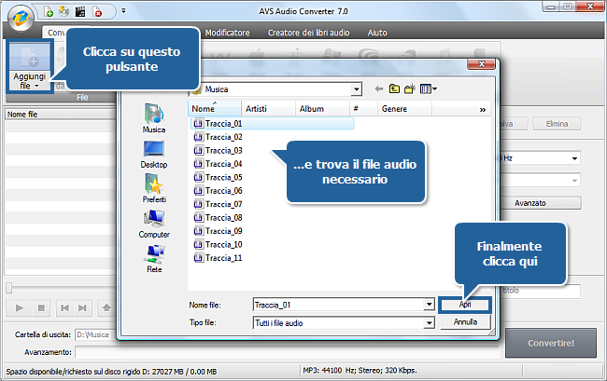Click the Convertire! button
This screenshot has width=607, height=381.
click(550, 343)
